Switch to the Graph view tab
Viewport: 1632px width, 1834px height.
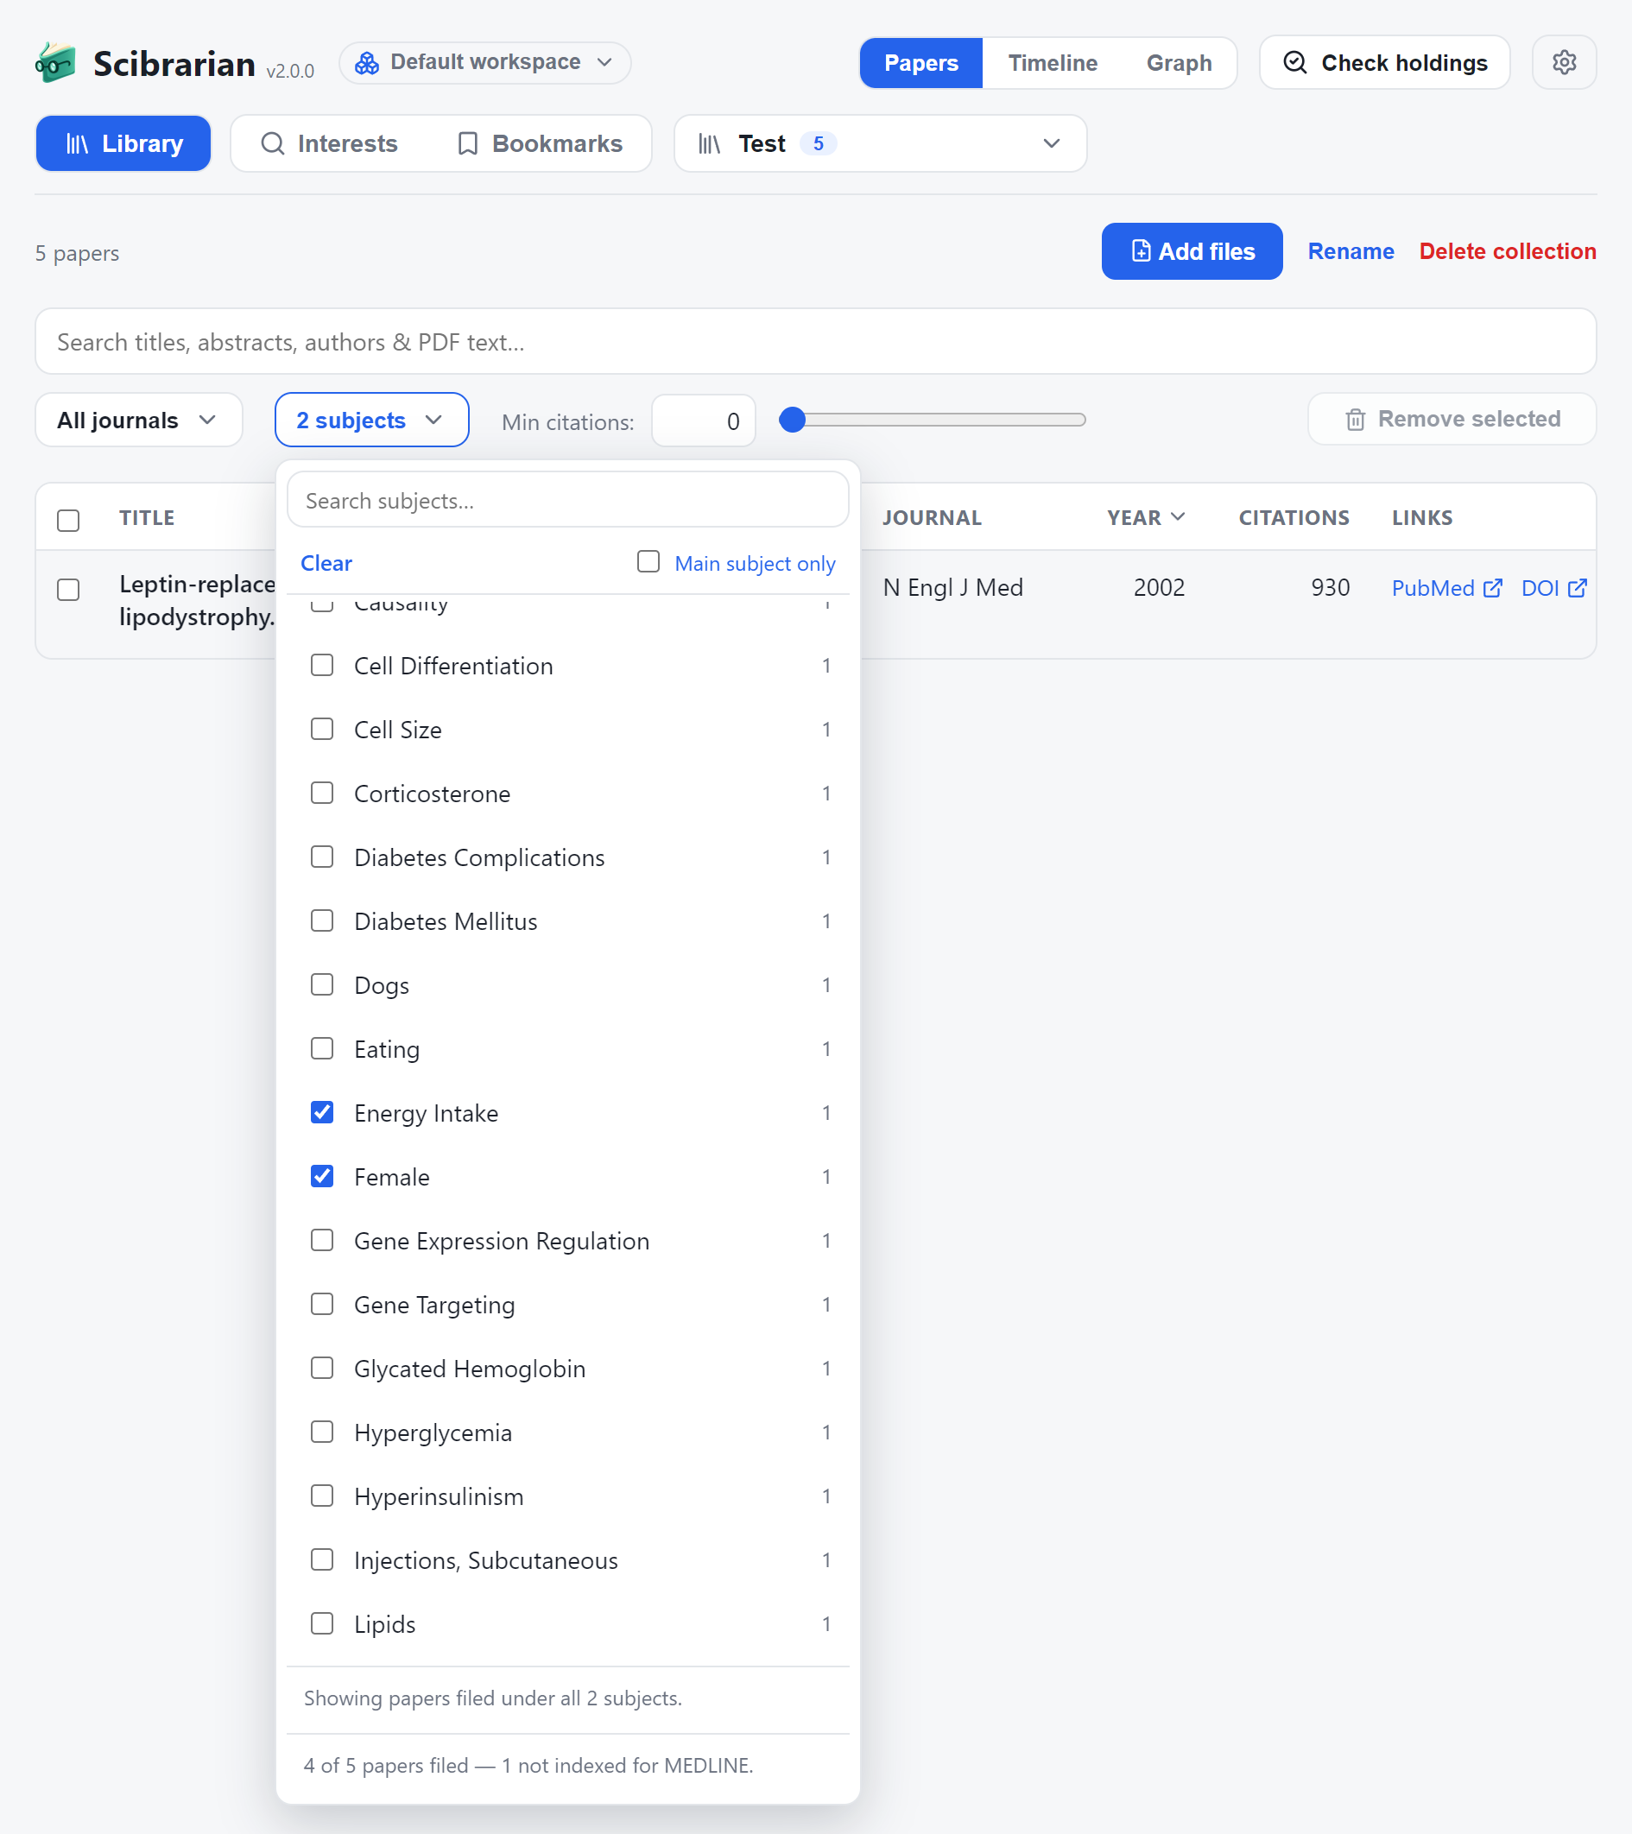tap(1179, 63)
